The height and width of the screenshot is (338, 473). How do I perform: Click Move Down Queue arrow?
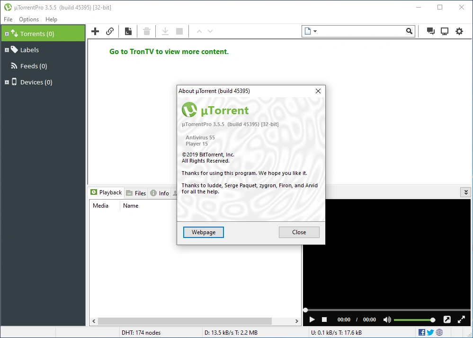[210, 31]
